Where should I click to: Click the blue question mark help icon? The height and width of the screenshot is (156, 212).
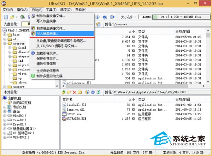[105, 17]
